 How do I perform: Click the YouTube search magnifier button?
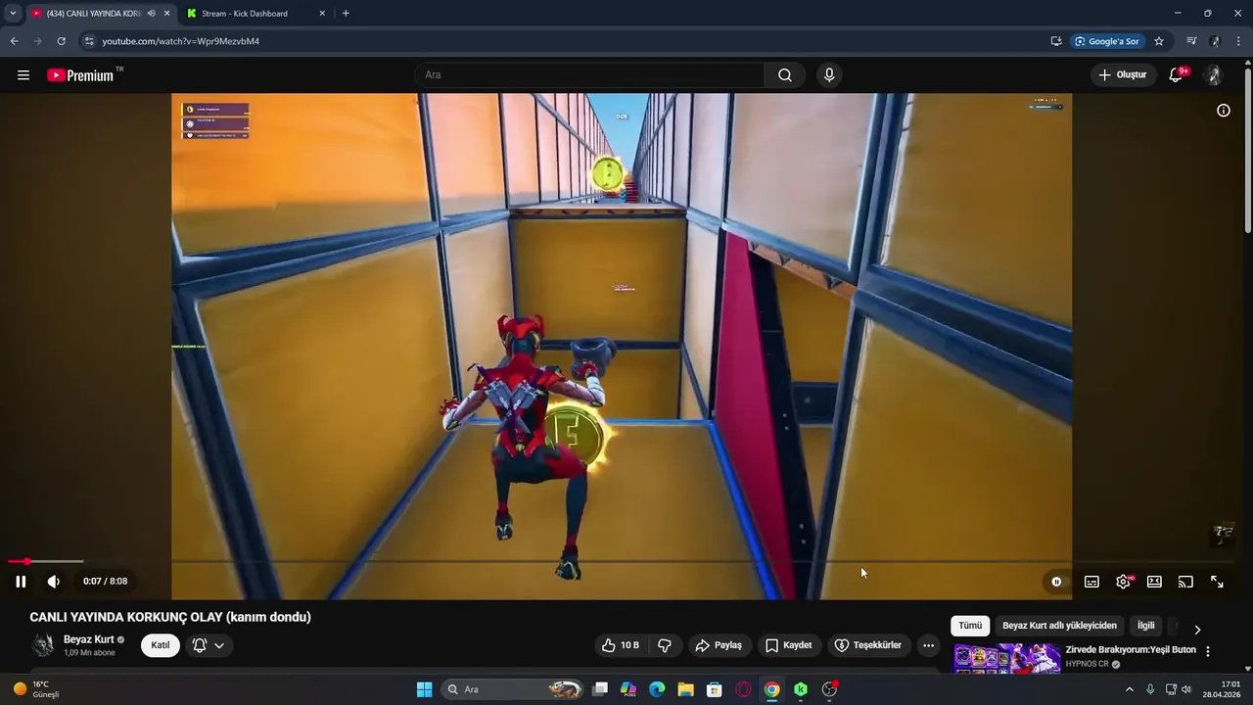coord(785,75)
